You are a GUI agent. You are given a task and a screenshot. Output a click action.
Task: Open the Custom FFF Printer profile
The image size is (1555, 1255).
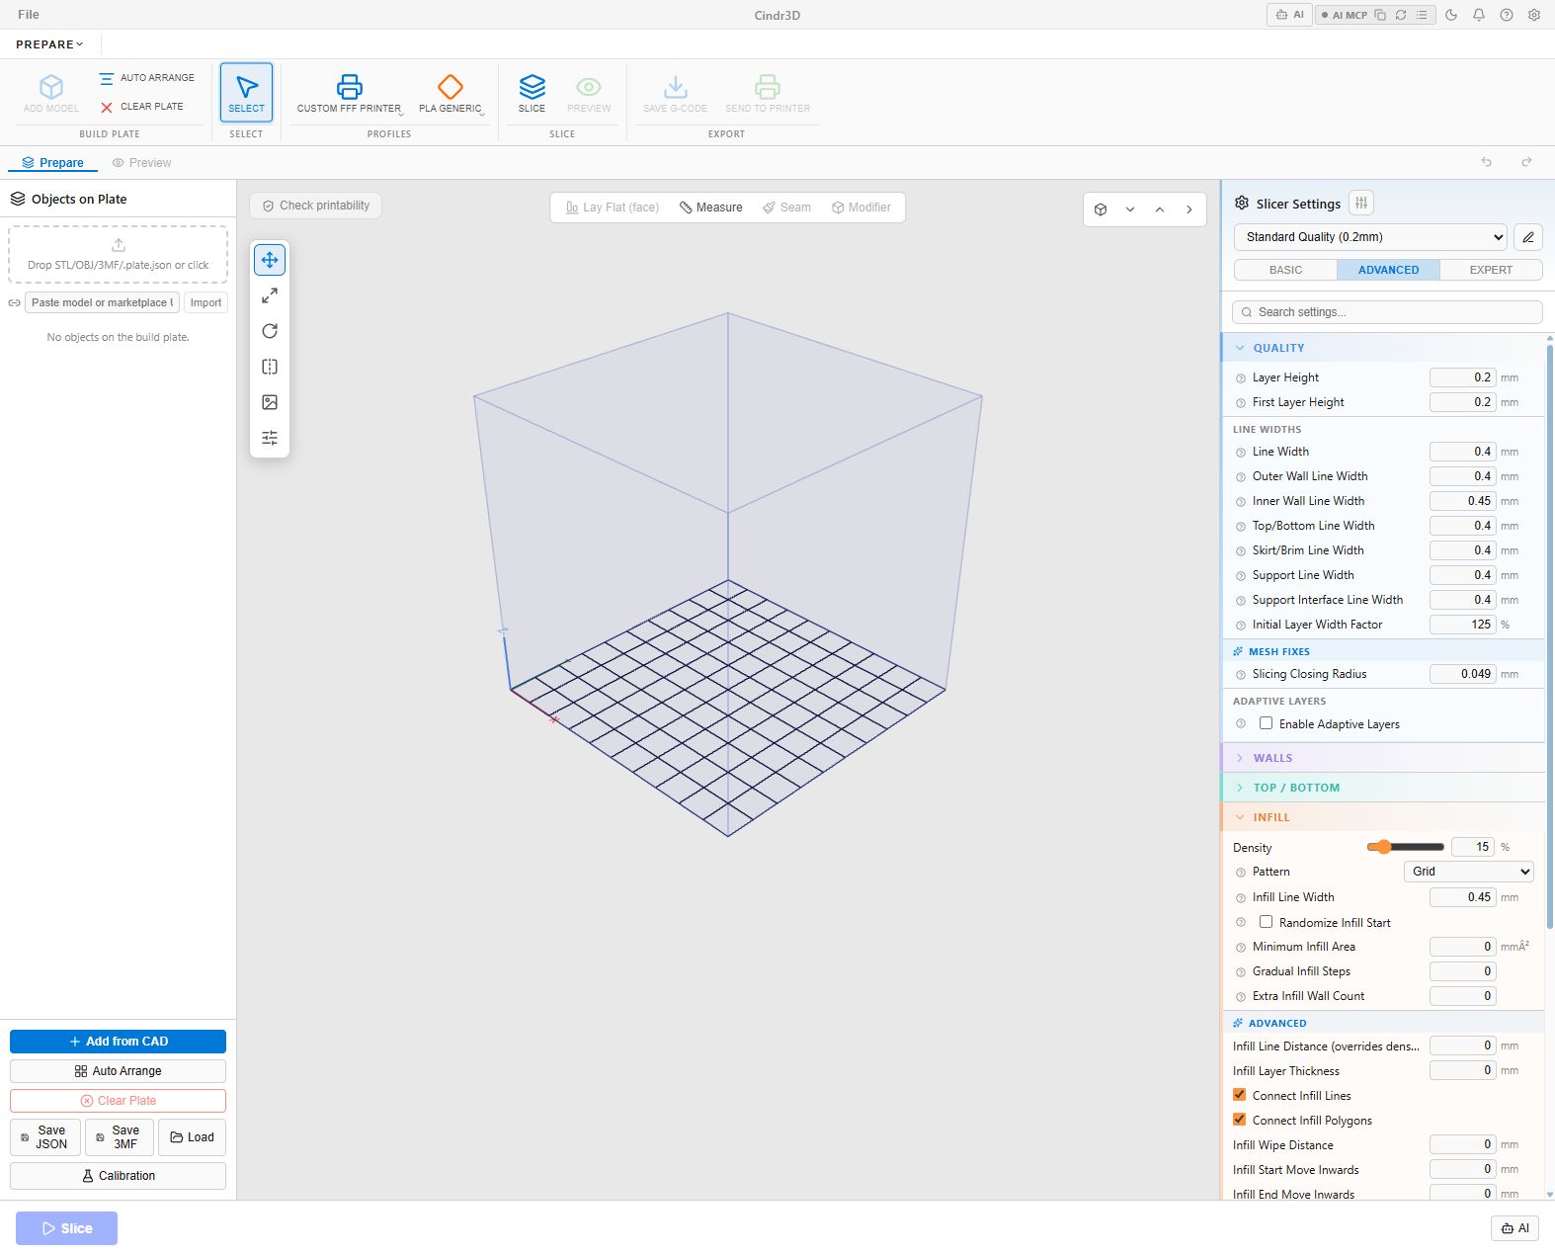pos(349,93)
